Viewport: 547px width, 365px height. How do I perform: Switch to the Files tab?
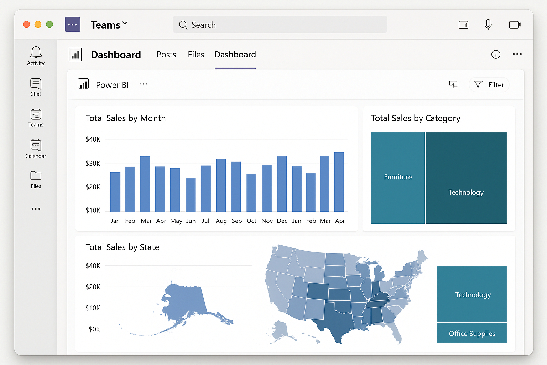tap(196, 55)
